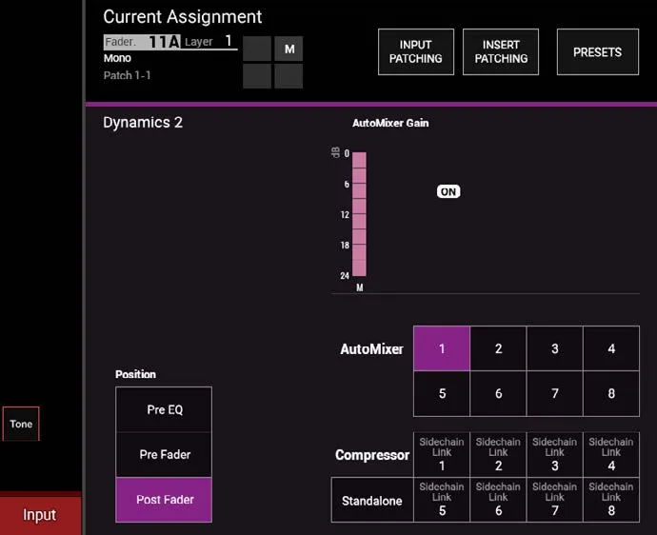Choose Compressor Sidechain Link 5
Viewport: 657px width, 535px height.
click(442, 500)
